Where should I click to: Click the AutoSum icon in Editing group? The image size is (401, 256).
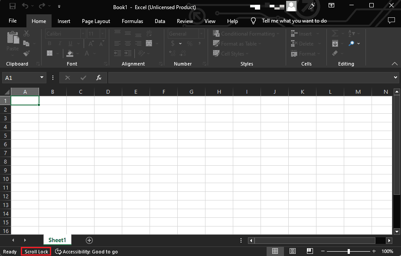(x=335, y=33)
